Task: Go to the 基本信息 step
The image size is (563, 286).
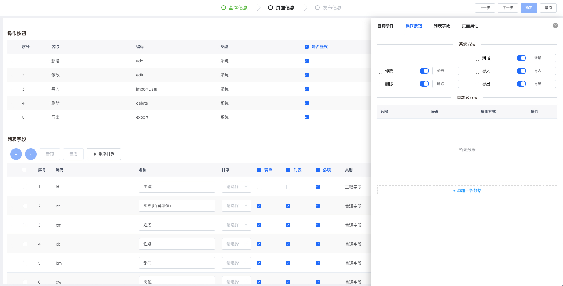Action: [x=238, y=8]
